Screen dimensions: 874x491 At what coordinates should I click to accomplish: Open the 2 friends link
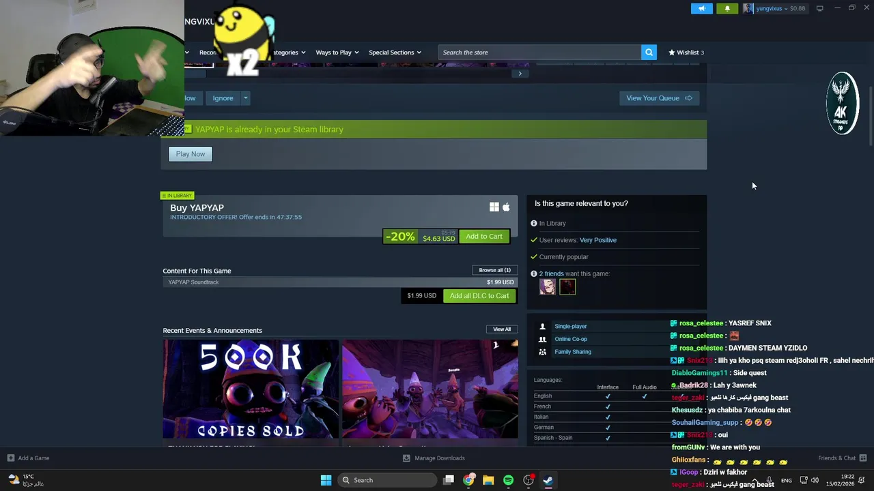click(551, 273)
